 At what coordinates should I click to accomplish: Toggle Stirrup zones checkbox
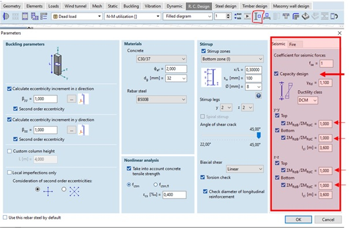204,51
